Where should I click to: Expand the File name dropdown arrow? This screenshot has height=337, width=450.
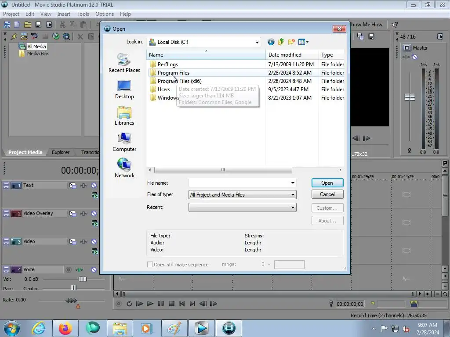(293, 183)
